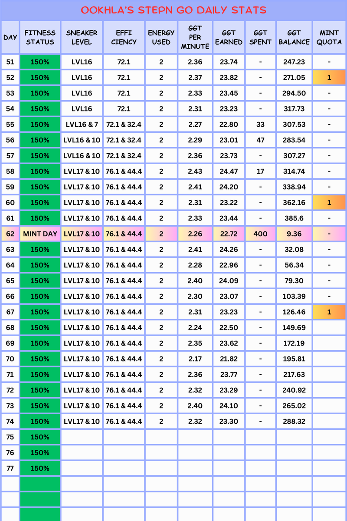
Task: Select the 2.27 GGT per minute value
Action: click(195, 125)
